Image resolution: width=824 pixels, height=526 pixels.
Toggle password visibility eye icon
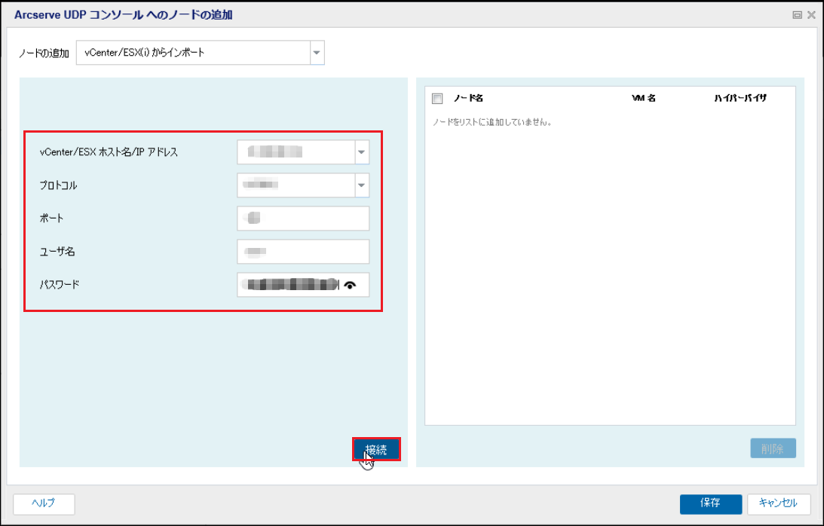tap(350, 286)
